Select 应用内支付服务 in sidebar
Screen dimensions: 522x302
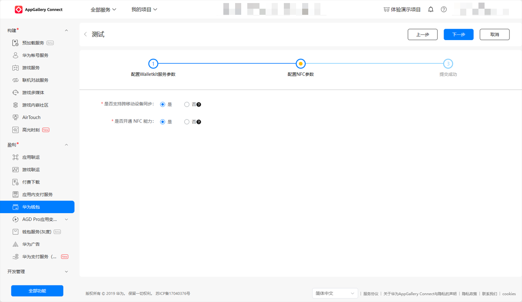point(37,195)
